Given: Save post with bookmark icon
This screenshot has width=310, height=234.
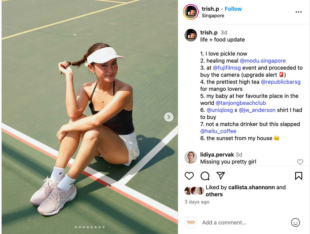Looking at the screenshot, I should click(x=299, y=175).
